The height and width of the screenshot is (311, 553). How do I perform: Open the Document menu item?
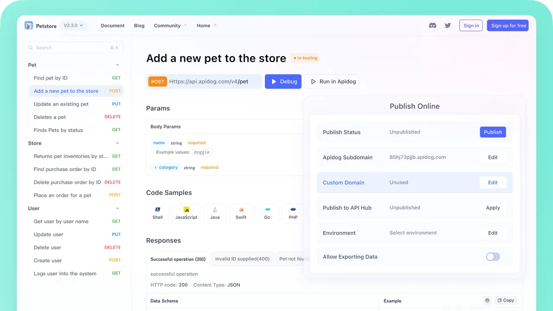113,25
